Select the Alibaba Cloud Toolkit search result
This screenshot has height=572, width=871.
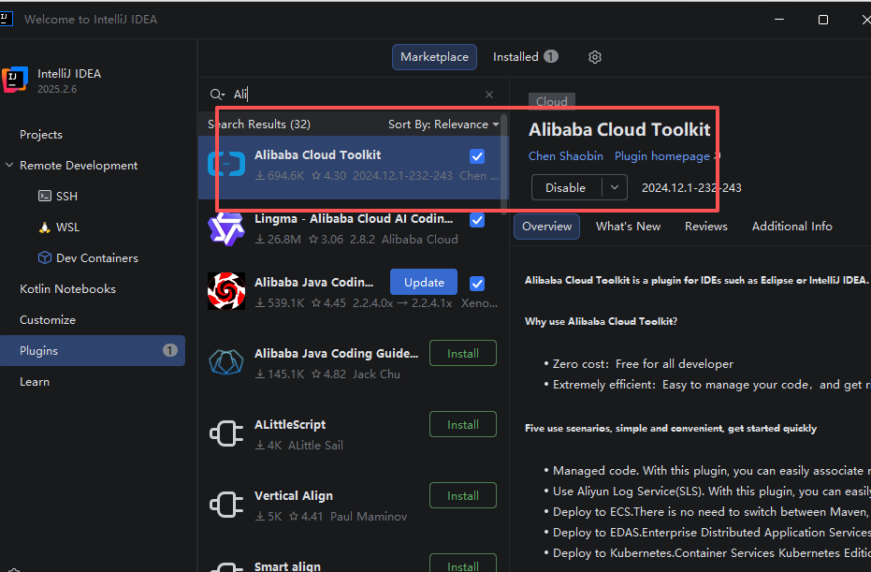point(354,168)
